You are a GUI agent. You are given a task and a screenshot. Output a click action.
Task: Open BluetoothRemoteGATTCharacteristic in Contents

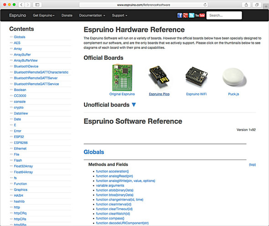point(41,72)
